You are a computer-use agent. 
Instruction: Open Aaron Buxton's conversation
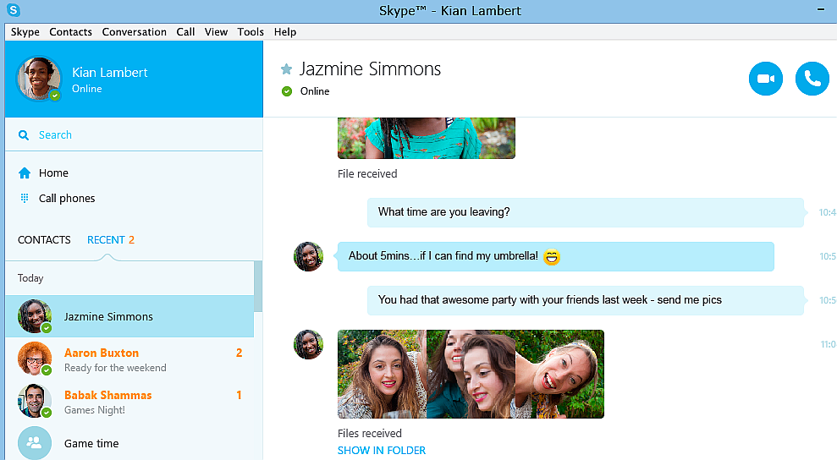pos(102,359)
